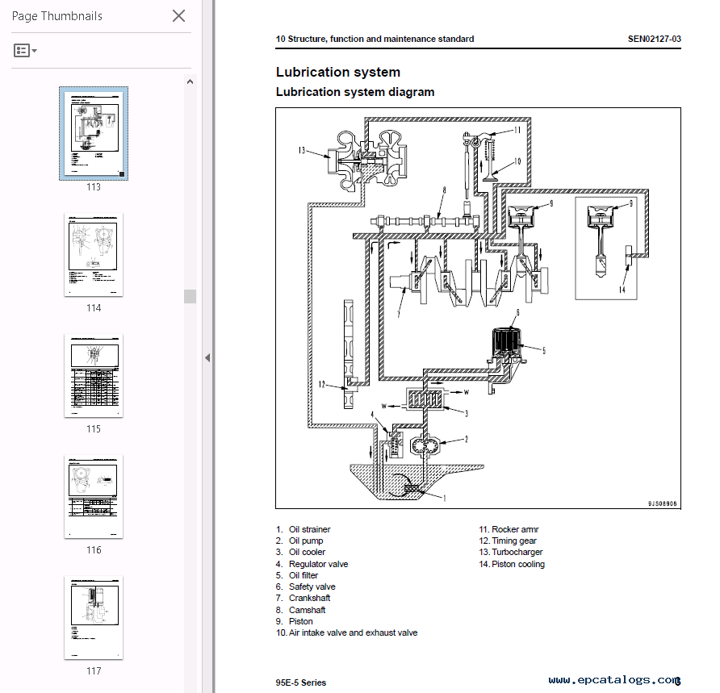Click legend item '13. Turbocharger'
The width and height of the screenshot is (720, 693).
[511, 552]
